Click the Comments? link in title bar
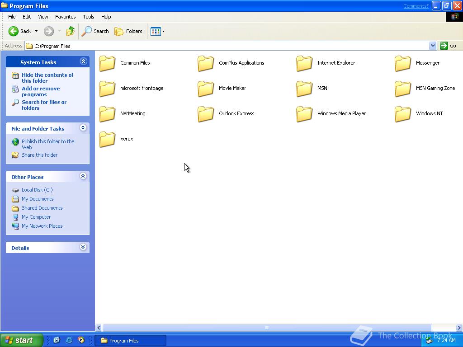Image resolution: width=463 pixels, height=347 pixels. 416,6
